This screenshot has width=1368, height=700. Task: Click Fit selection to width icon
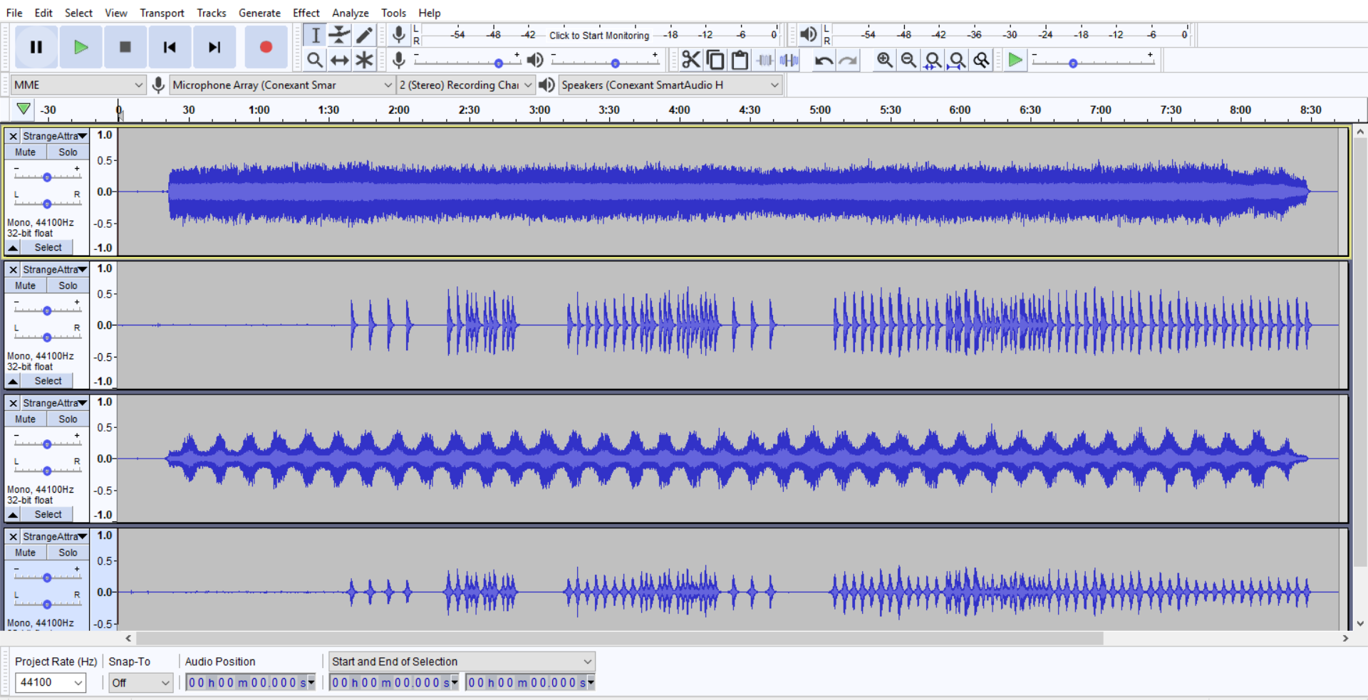pyautogui.click(x=933, y=60)
